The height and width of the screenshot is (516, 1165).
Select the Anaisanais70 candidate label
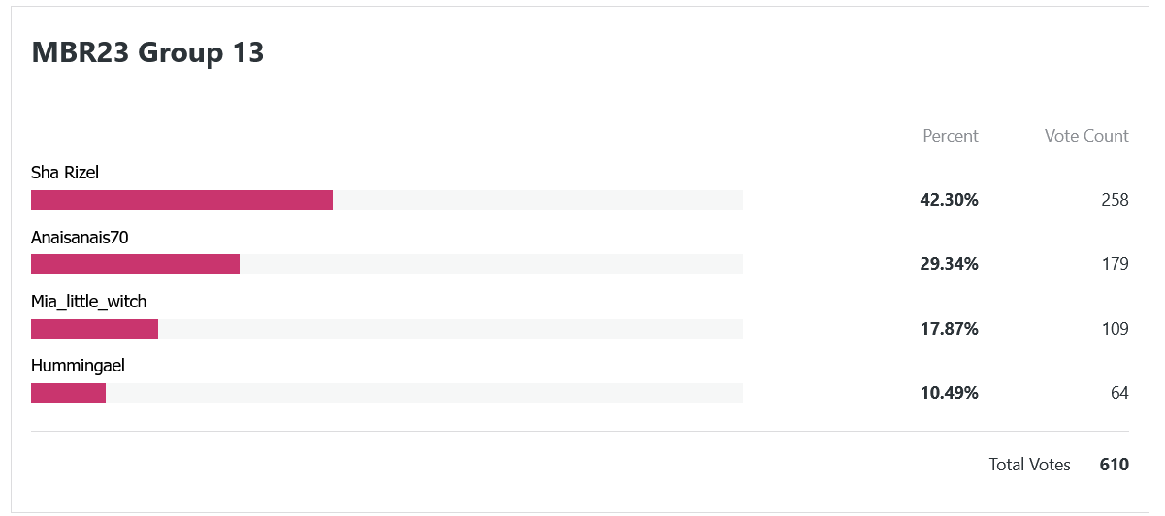80,237
